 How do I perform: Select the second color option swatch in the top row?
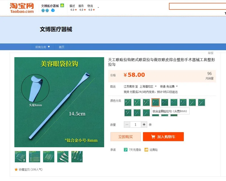point(137,102)
